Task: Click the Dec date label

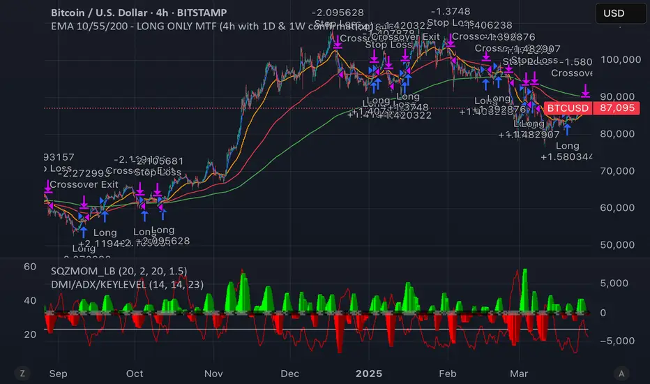Action: (289, 374)
